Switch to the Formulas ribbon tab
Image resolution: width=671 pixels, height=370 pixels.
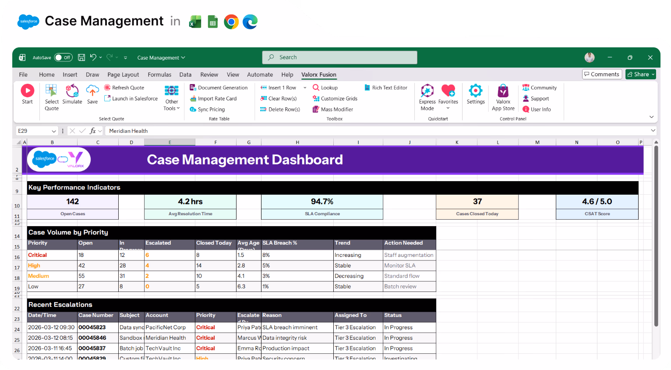point(159,75)
